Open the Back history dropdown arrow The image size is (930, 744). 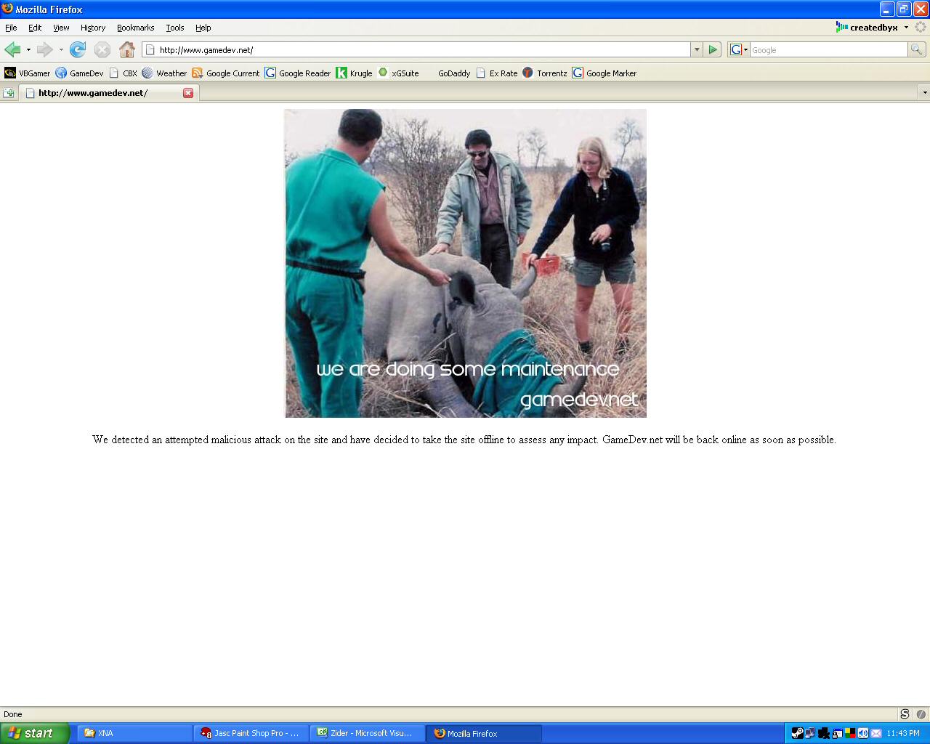click(28, 49)
